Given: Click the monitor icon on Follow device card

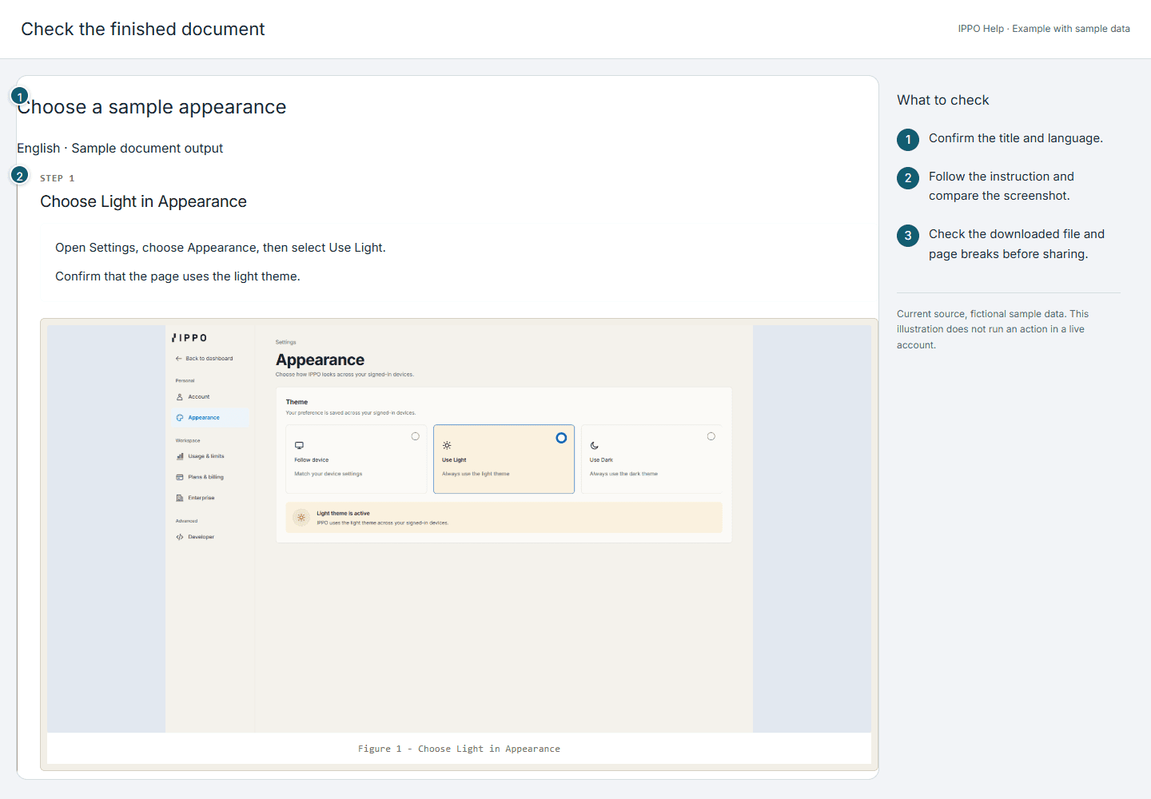Looking at the screenshot, I should pyautogui.click(x=299, y=445).
